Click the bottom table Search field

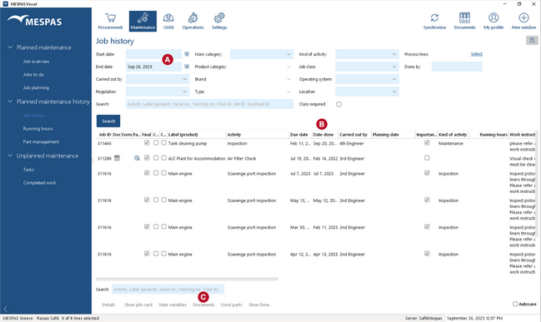168,290
